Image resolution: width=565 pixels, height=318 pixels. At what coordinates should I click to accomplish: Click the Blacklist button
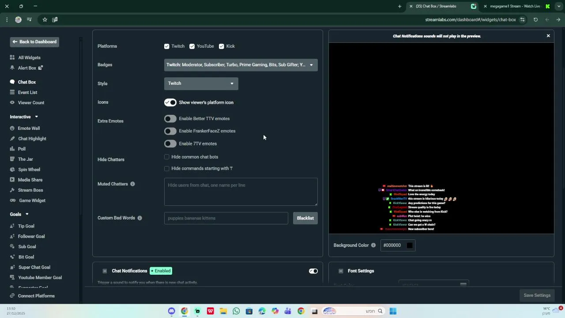[305, 218]
